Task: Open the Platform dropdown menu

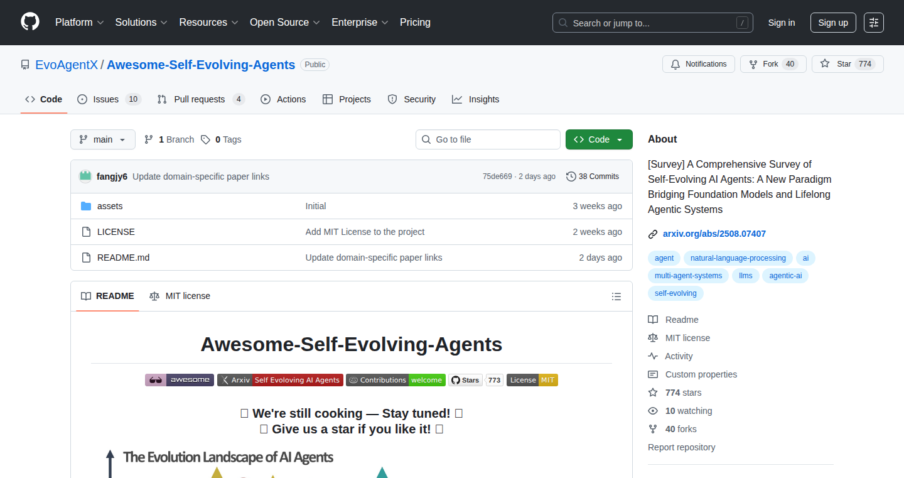Action: point(79,22)
